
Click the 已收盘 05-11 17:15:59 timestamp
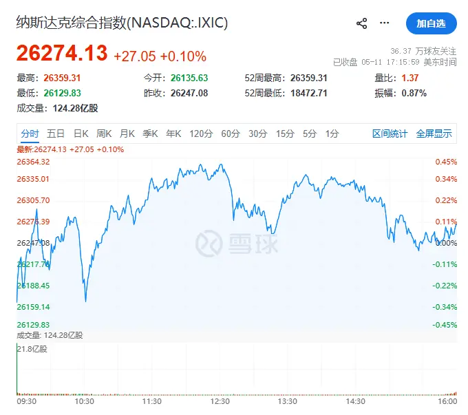(395, 62)
